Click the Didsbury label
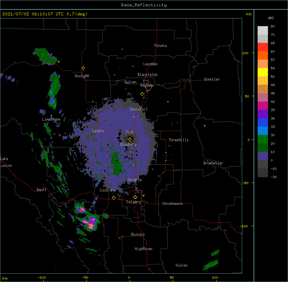This screenshot has height=282, width=288. [x=128, y=144]
